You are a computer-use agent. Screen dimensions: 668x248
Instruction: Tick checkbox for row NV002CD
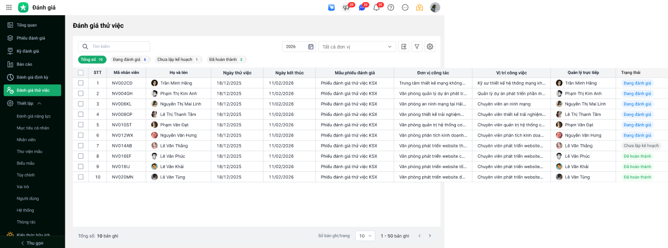pos(81,83)
